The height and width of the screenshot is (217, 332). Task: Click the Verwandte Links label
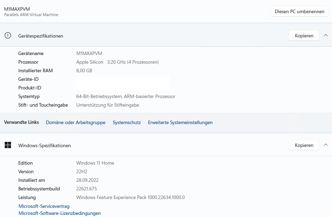(x=21, y=122)
